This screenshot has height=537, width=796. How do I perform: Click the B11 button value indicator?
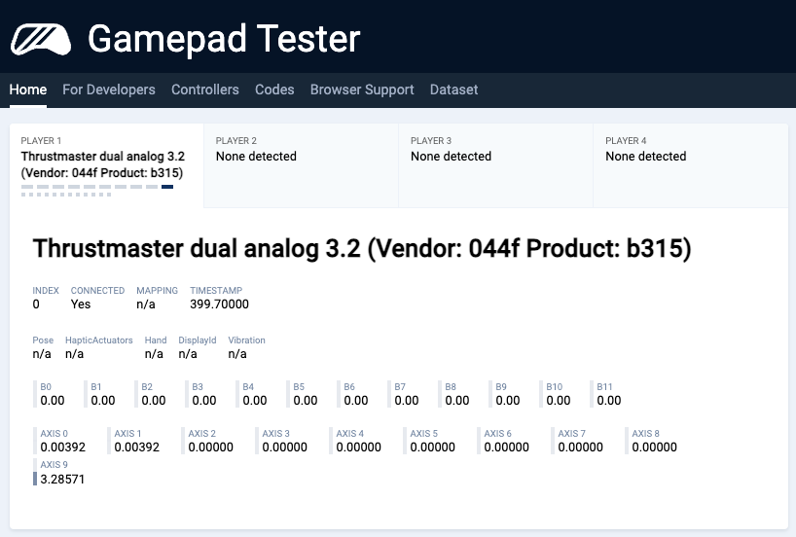pos(609,400)
